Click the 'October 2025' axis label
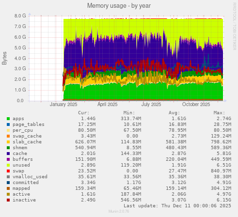Viewport: 238px width, 217px height. point(196,105)
